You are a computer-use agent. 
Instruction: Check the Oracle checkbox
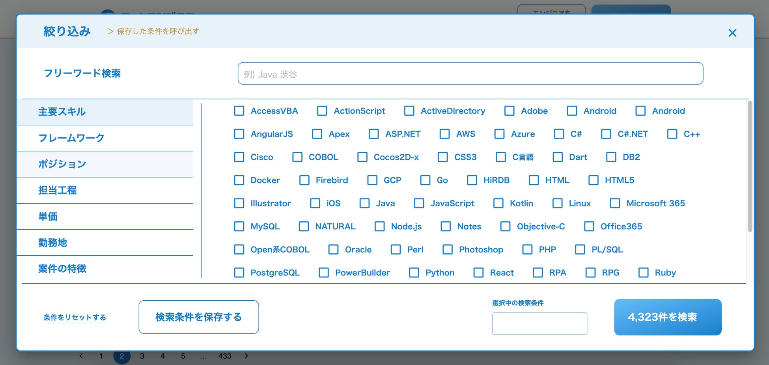(x=334, y=249)
